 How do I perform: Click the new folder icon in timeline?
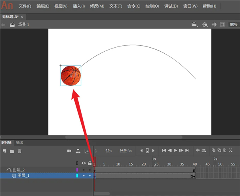[12, 151]
